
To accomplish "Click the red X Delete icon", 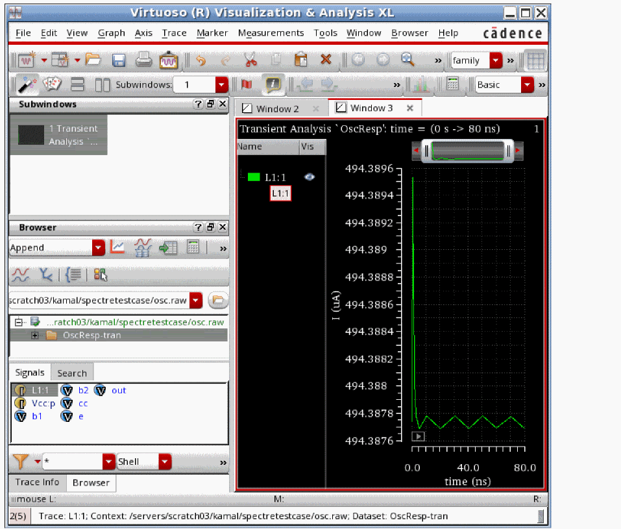I will pos(326,60).
